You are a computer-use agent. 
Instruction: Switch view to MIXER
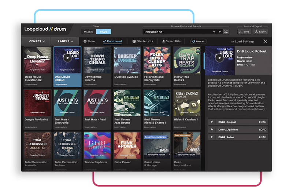coord(88,32)
